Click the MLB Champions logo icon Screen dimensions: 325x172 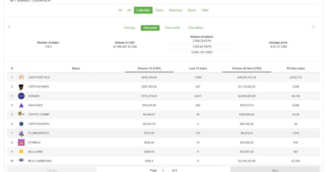tap(21, 160)
